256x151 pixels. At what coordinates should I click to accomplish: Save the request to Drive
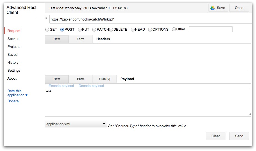point(218,8)
